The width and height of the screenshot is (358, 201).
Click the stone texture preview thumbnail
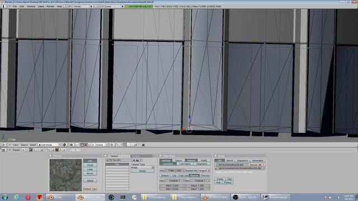pos(65,175)
